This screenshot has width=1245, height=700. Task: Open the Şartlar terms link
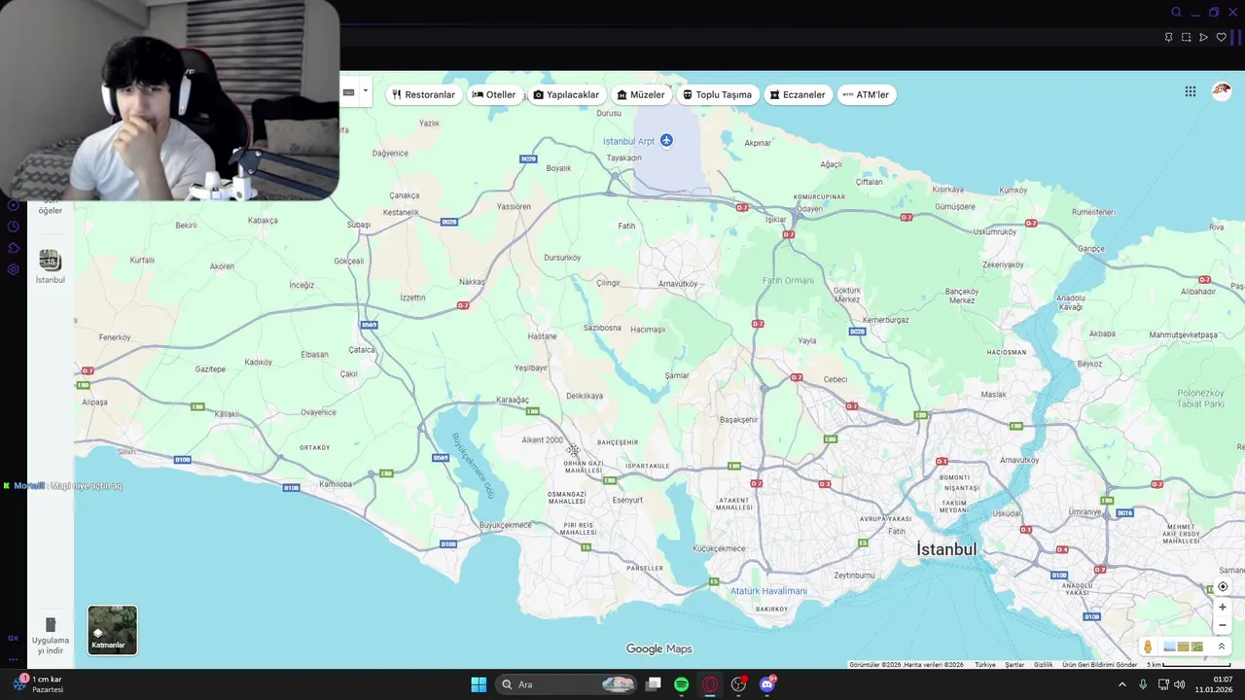pyautogui.click(x=1014, y=665)
